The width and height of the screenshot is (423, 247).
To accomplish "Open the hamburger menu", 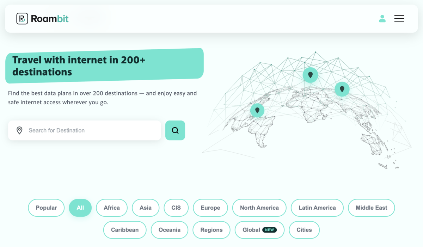I will tap(399, 19).
